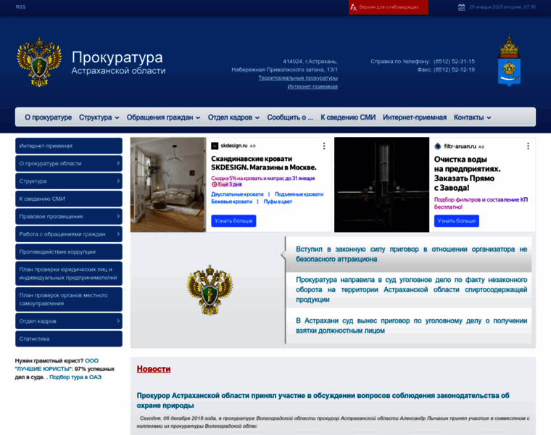Open Статистика sidebar item
This screenshot has width=551, height=435.
(x=69, y=339)
